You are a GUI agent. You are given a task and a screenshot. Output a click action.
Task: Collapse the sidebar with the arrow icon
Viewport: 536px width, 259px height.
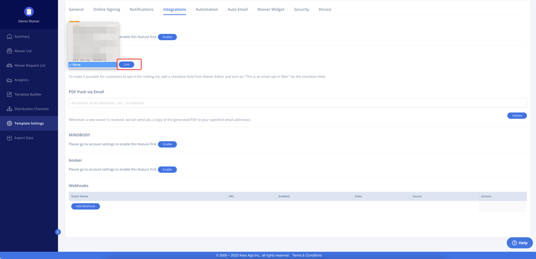pos(58,232)
